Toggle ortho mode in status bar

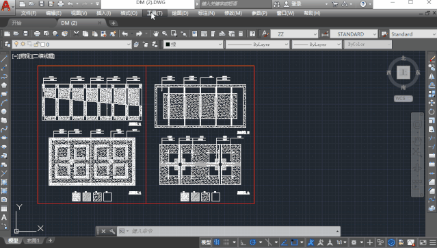(x=243, y=242)
